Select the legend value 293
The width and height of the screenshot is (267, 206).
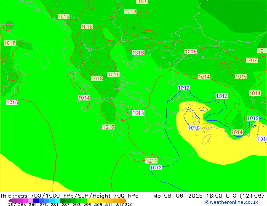[77, 204]
